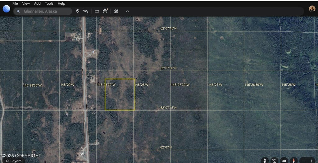Open the Tools menu
Image resolution: width=318 pixels, height=163 pixels.
pos(49,3)
